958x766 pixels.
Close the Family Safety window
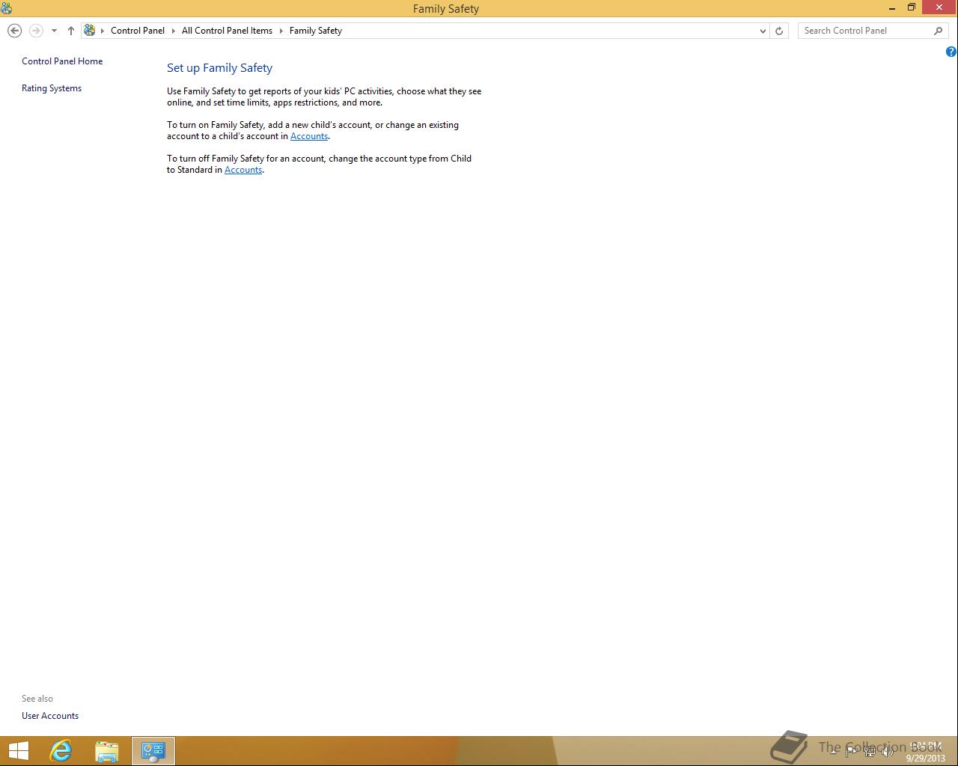click(939, 7)
